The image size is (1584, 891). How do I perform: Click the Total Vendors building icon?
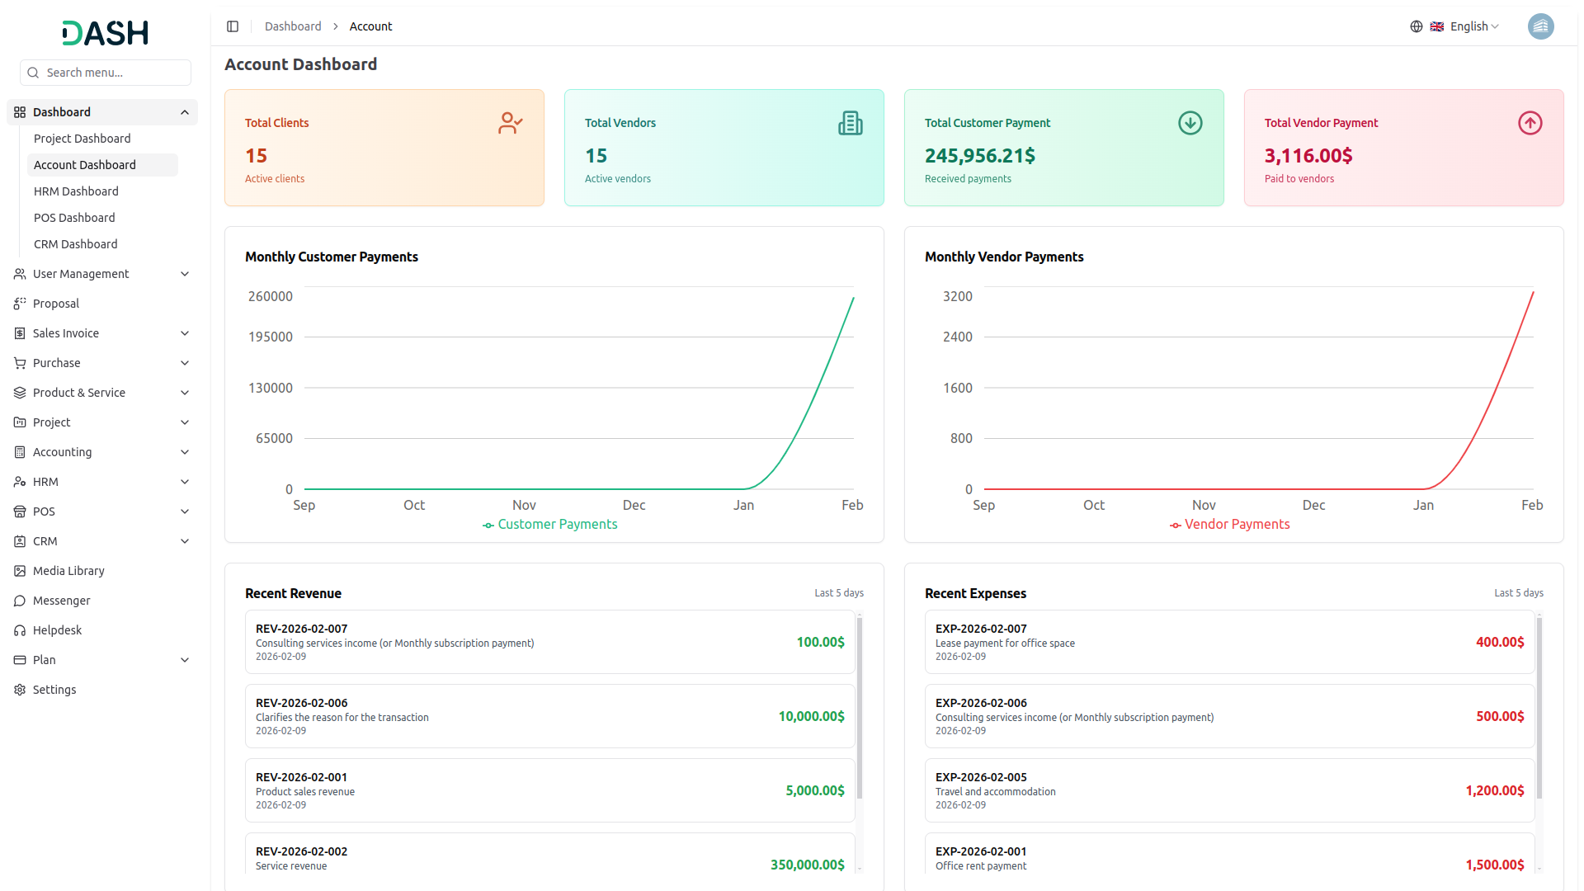click(x=850, y=123)
